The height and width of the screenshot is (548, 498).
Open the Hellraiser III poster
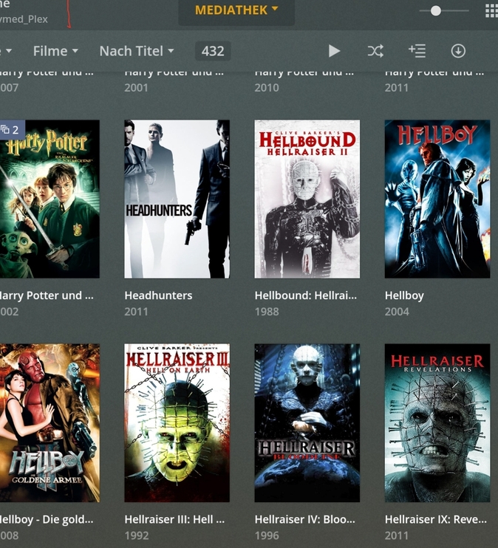point(177,423)
